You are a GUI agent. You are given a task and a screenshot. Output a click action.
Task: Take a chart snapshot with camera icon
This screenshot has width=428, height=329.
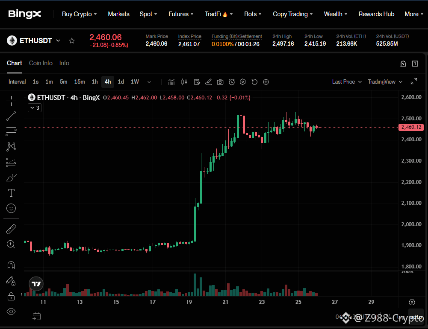click(220, 82)
